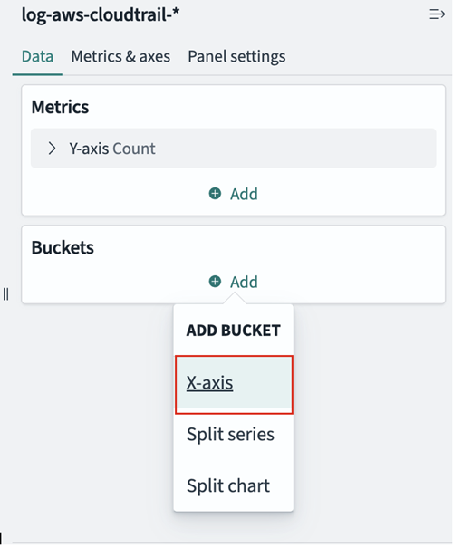
Task: Click the log-aws-cloudtrail-* index pattern title
Action: pos(101,14)
